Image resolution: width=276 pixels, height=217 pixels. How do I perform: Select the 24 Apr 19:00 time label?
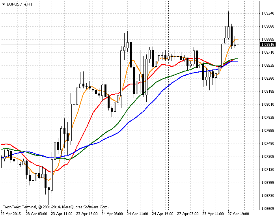coord(162,214)
